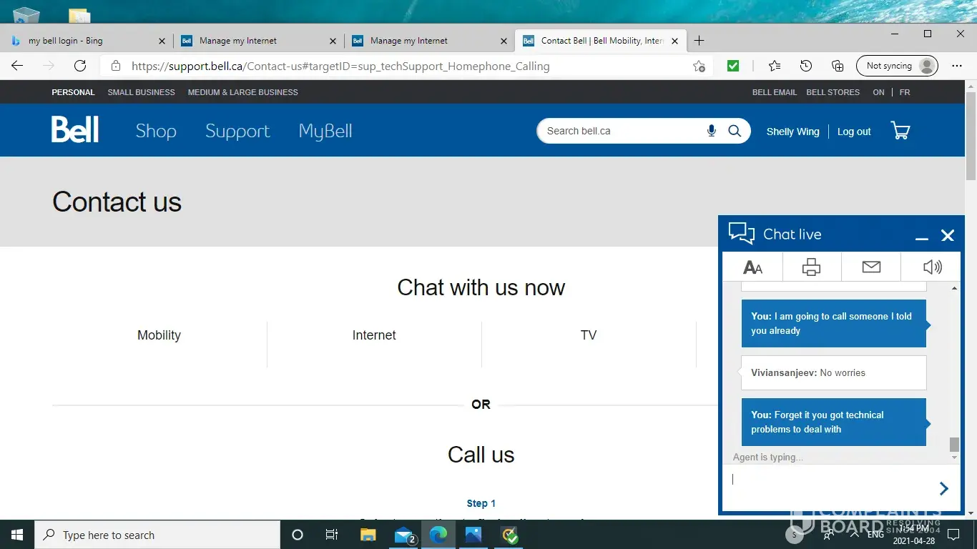Add this page to favorites
Image resolution: width=977 pixels, height=549 pixels.
(x=699, y=66)
